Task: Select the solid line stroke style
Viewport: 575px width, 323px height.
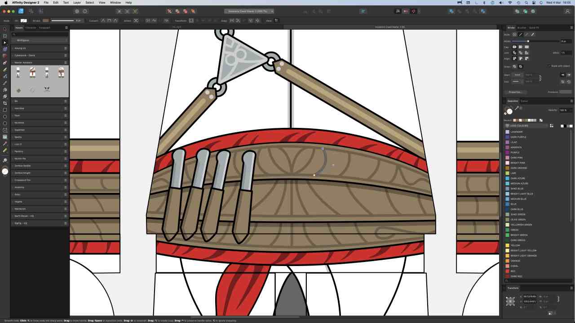Action: point(521,35)
